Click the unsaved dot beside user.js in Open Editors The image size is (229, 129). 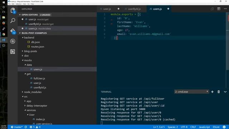[23, 19]
